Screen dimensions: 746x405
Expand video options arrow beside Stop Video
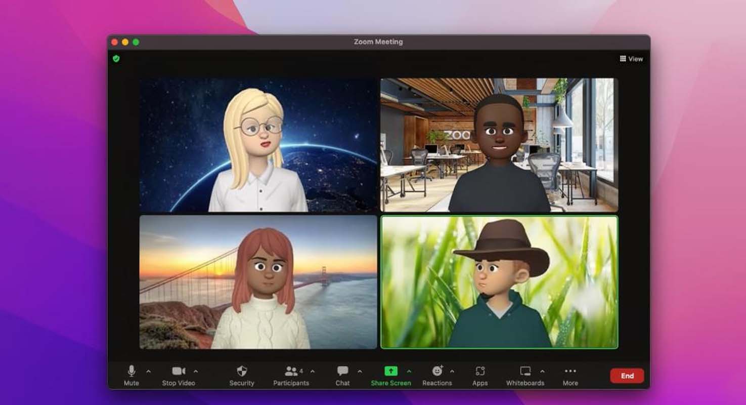(196, 372)
